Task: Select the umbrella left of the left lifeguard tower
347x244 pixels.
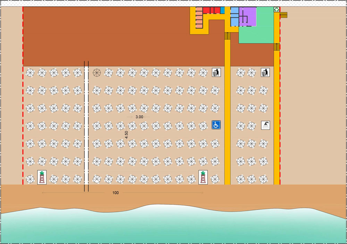Action: tap(30, 179)
